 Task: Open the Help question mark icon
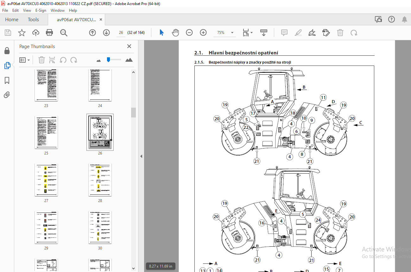pos(391,19)
